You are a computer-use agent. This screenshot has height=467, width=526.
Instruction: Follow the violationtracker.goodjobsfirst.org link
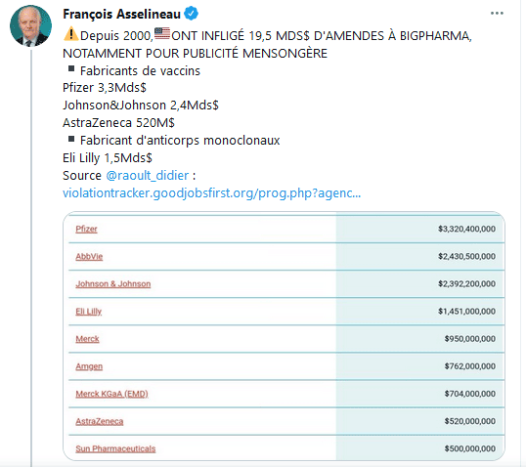212,193
